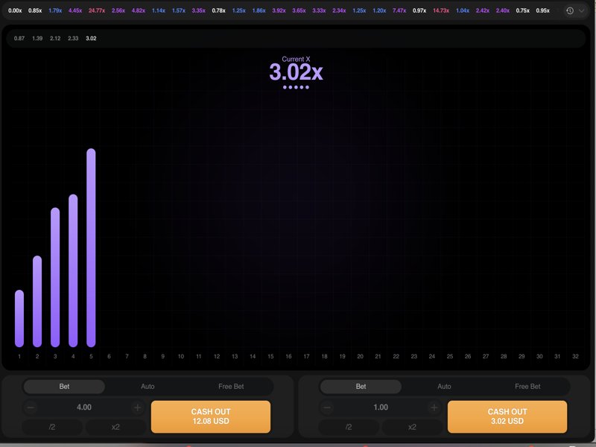Cash out 12.08 USD

[x=211, y=416]
